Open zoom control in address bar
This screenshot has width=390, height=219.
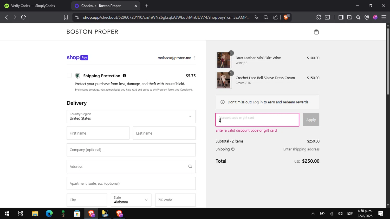(266, 17)
